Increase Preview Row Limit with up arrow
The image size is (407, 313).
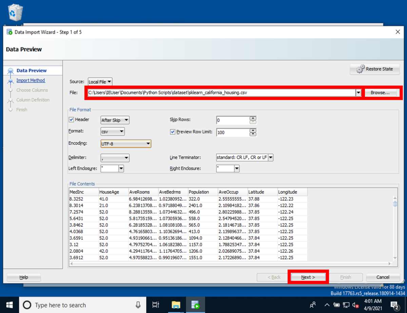coord(253,130)
